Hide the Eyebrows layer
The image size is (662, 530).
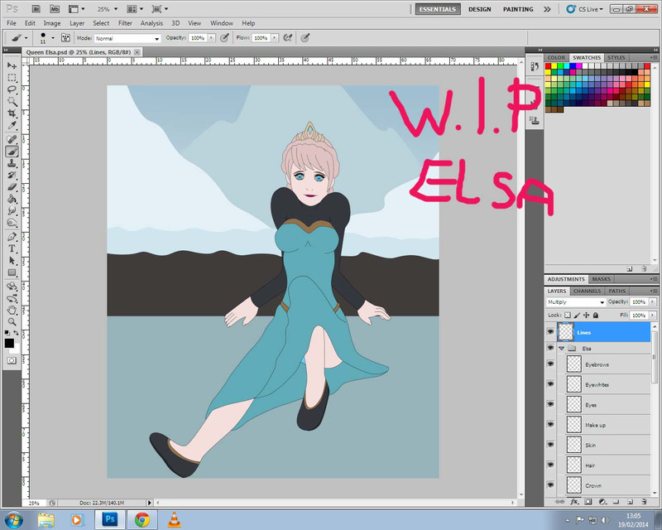click(x=550, y=364)
